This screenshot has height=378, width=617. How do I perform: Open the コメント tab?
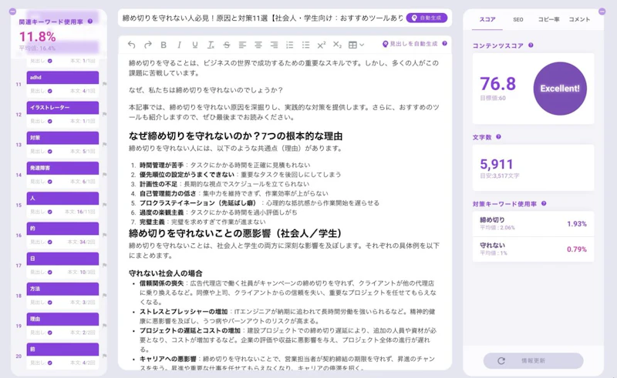pos(579,19)
